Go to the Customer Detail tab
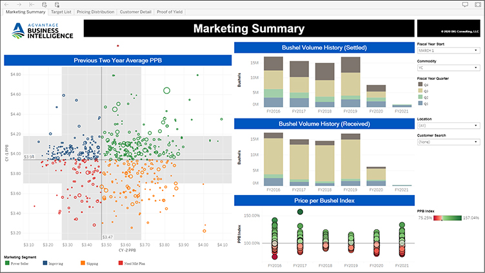 pyautogui.click(x=135, y=12)
